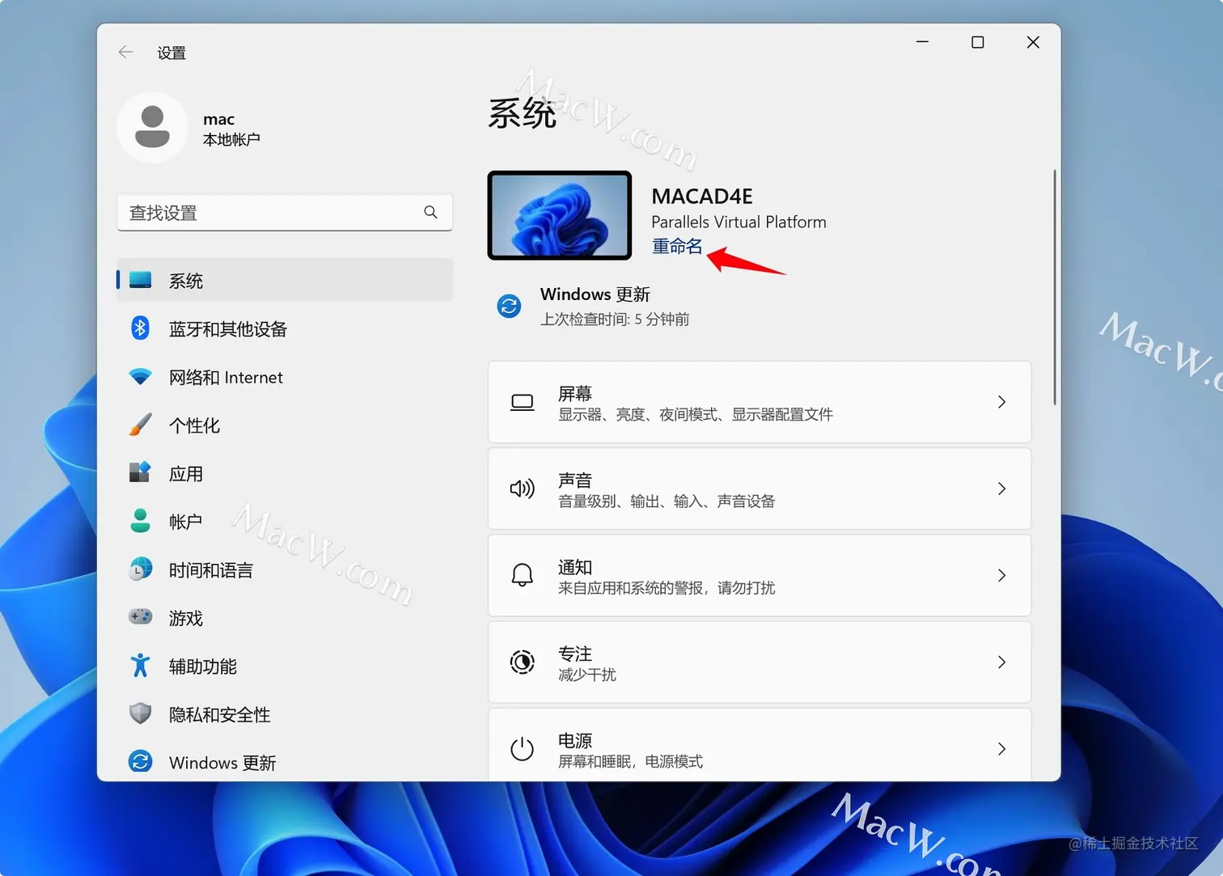
Task: Open the 专注 card title
Action: pos(575,654)
